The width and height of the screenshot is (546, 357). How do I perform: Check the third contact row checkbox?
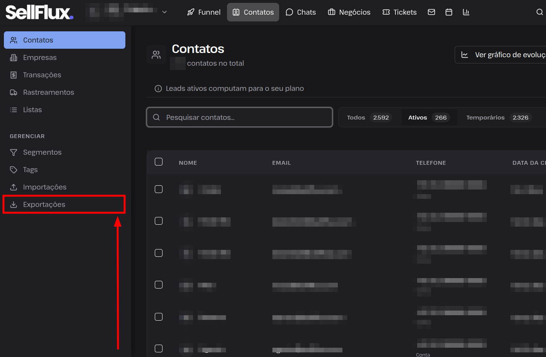(x=159, y=253)
